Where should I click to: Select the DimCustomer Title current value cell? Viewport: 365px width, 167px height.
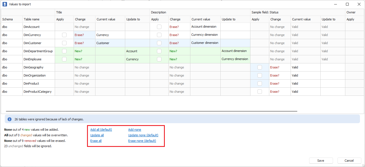coord(110,43)
